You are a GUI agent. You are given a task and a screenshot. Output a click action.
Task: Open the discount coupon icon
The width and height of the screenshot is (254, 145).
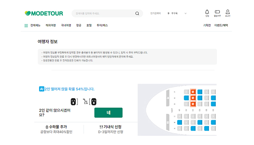[x=217, y=12]
